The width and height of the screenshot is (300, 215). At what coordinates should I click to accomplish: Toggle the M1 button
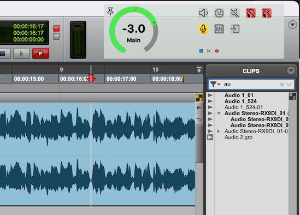219,29
